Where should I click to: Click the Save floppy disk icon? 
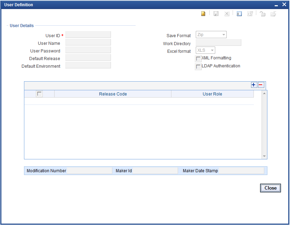pyautogui.click(x=216, y=14)
